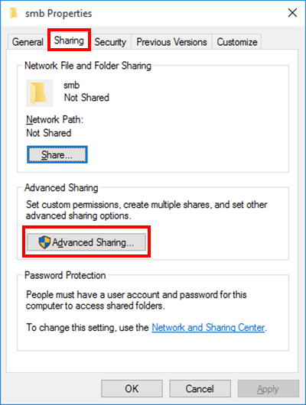The image size is (306, 405).
Task: Go to the Previous Versions tab
Action: (171, 42)
